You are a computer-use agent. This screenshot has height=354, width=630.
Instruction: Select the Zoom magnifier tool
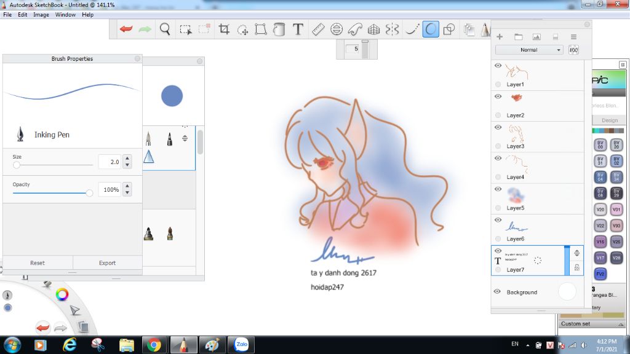(165, 29)
